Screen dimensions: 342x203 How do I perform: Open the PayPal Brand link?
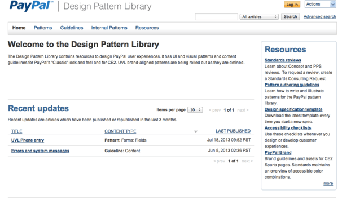coord(278,153)
